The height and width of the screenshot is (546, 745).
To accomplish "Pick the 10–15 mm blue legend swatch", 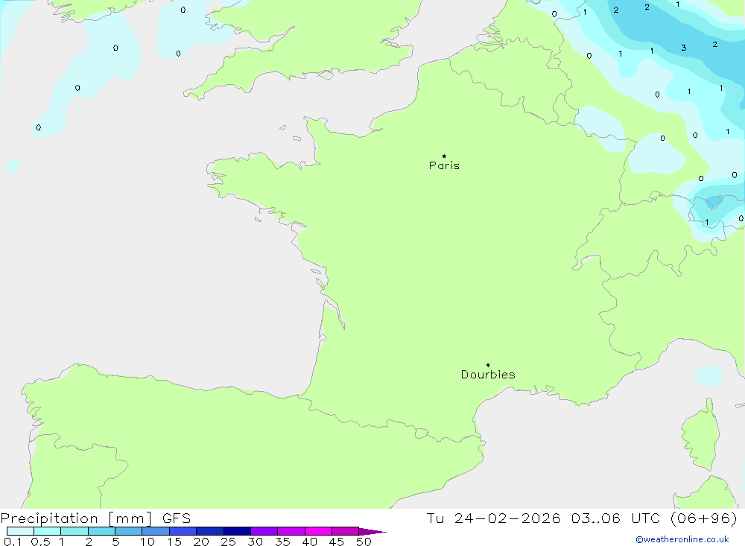I will click(x=156, y=531).
